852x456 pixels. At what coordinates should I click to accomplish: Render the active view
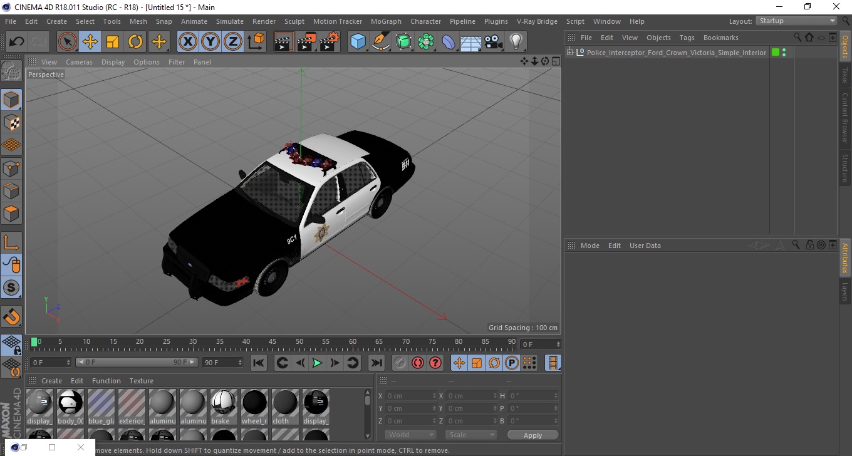[284, 42]
